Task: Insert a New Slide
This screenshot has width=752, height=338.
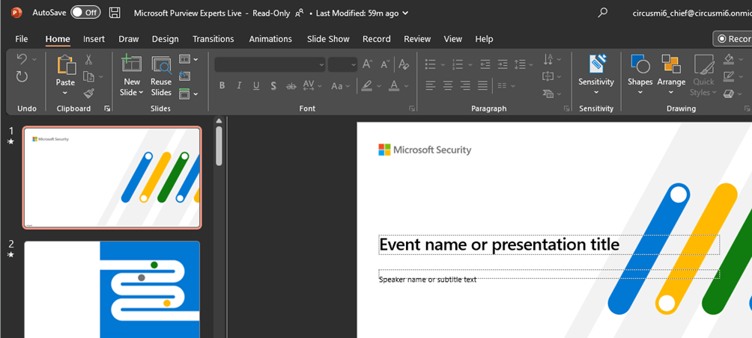Action: (132, 67)
